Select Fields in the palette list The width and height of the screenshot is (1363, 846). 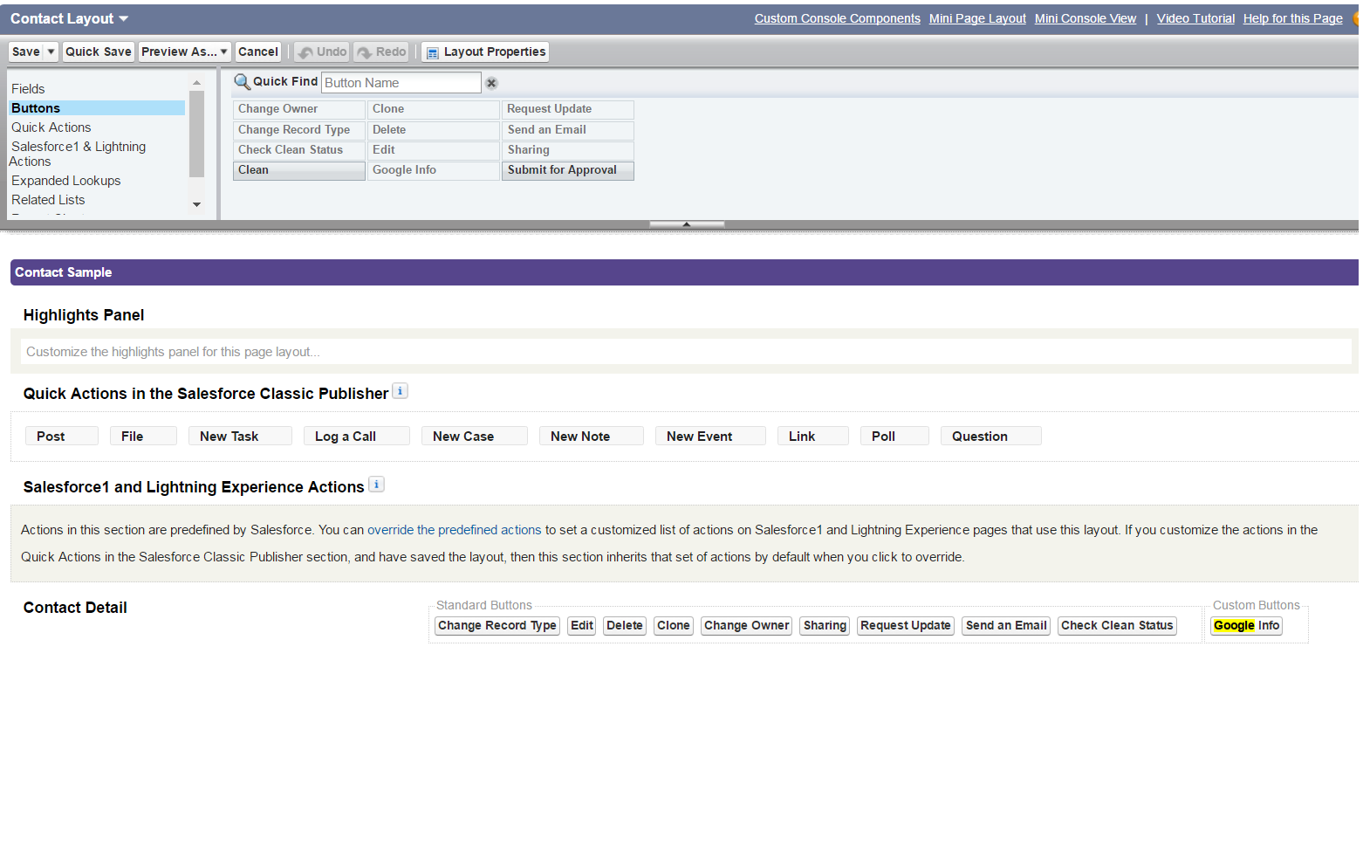(x=28, y=89)
